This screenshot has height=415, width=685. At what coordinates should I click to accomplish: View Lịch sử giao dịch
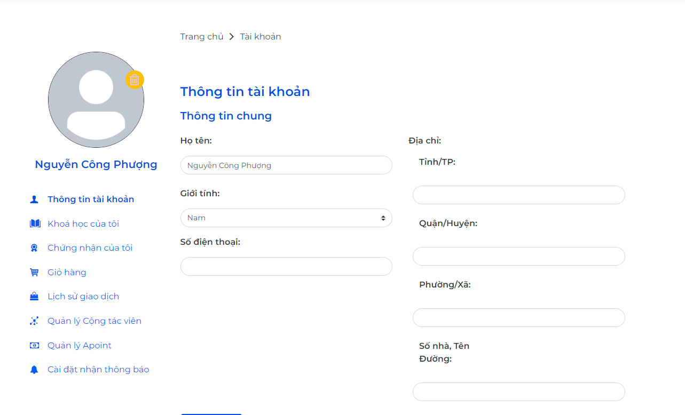(83, 297)
